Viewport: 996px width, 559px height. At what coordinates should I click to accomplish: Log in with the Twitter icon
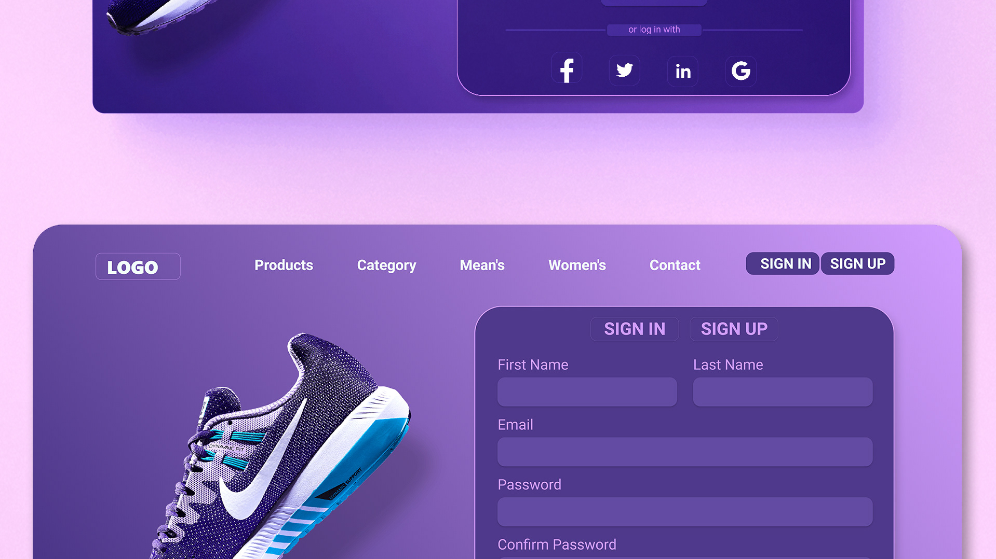(x=625, y=70)
